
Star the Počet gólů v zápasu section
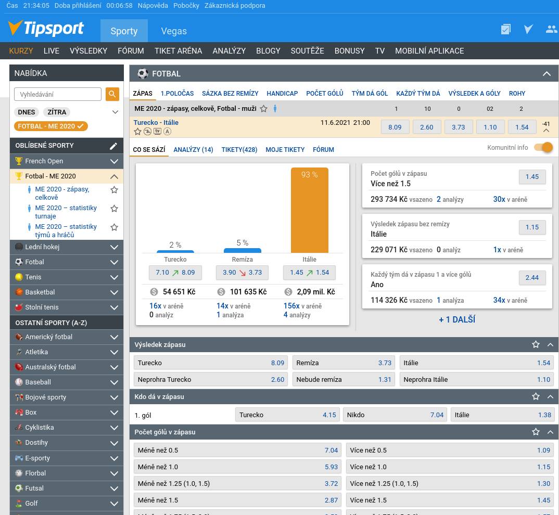536,432
